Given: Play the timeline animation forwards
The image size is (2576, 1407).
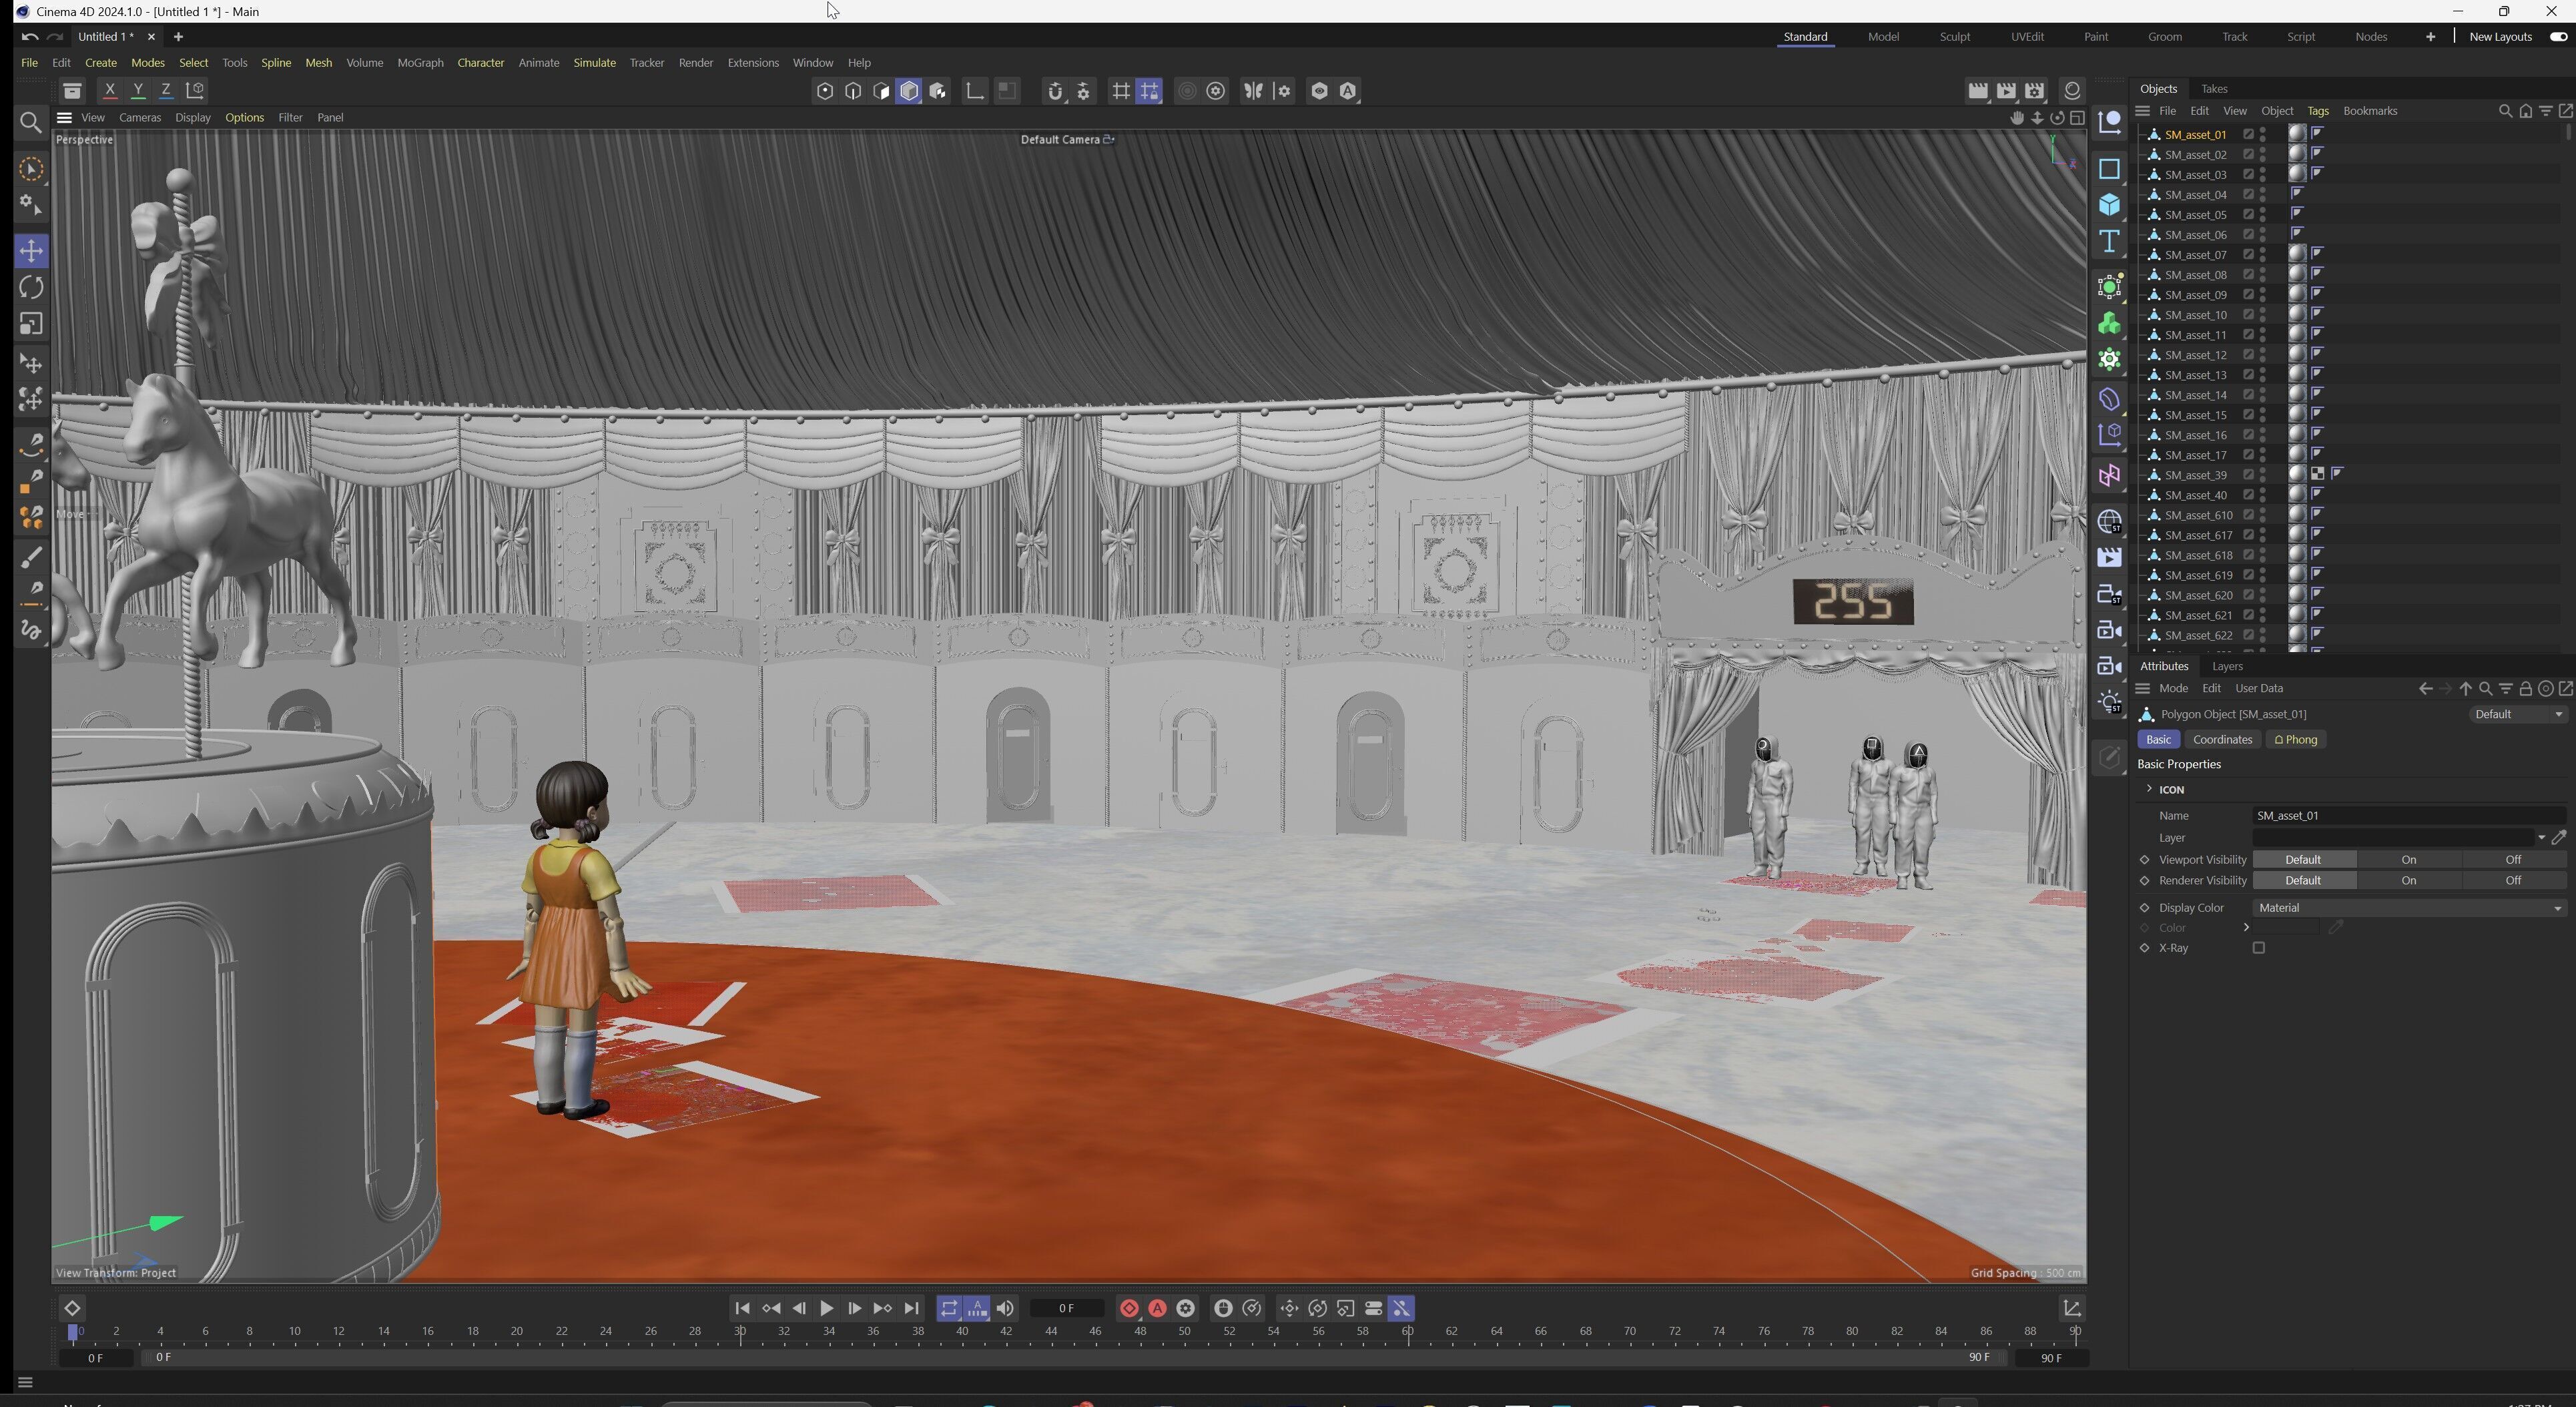Looking at the screenshot, I should pyautogui.click(x=826, y=1308).
